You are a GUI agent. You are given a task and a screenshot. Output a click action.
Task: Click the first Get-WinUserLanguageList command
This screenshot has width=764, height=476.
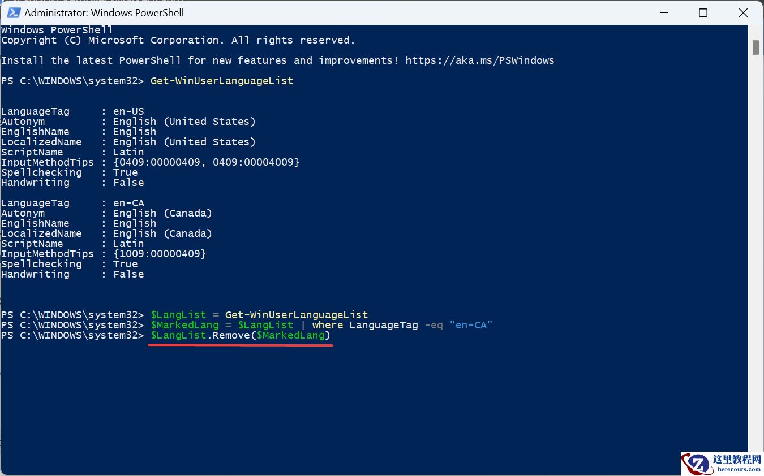tap(222, 81)
